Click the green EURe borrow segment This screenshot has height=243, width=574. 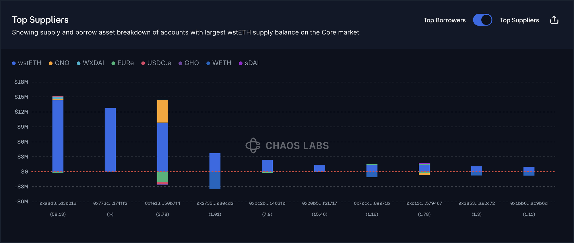click(162, 177)
